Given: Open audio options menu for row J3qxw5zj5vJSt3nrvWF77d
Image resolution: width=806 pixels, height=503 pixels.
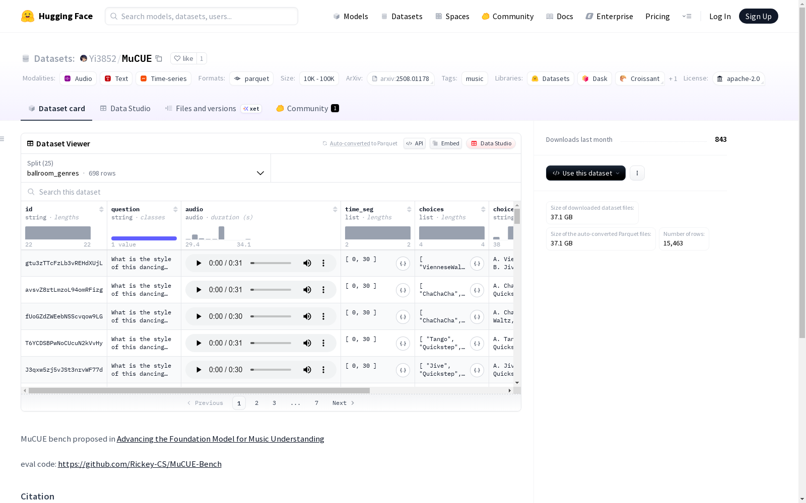Looking at the screenshot, I should pos(323,370).
